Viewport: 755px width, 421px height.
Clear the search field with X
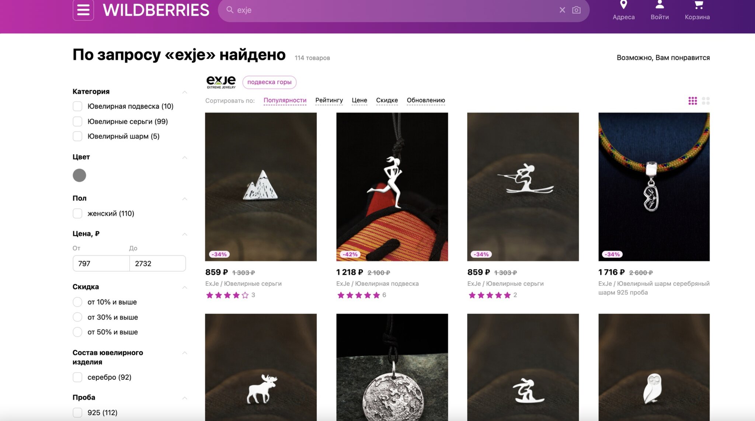tap(562, 10)
